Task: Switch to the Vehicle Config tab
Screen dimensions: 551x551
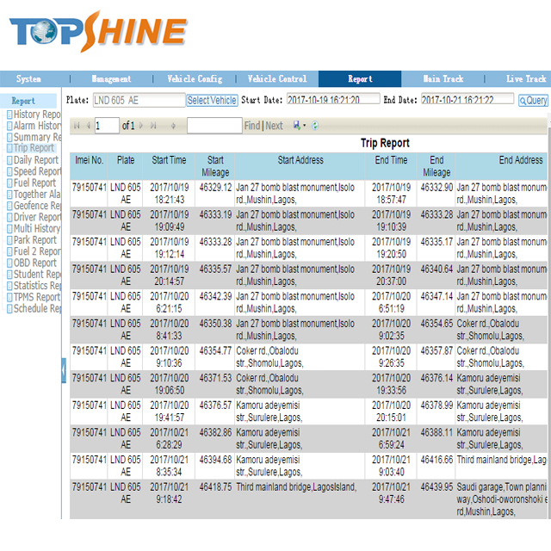Action: (x=194, y=79)
